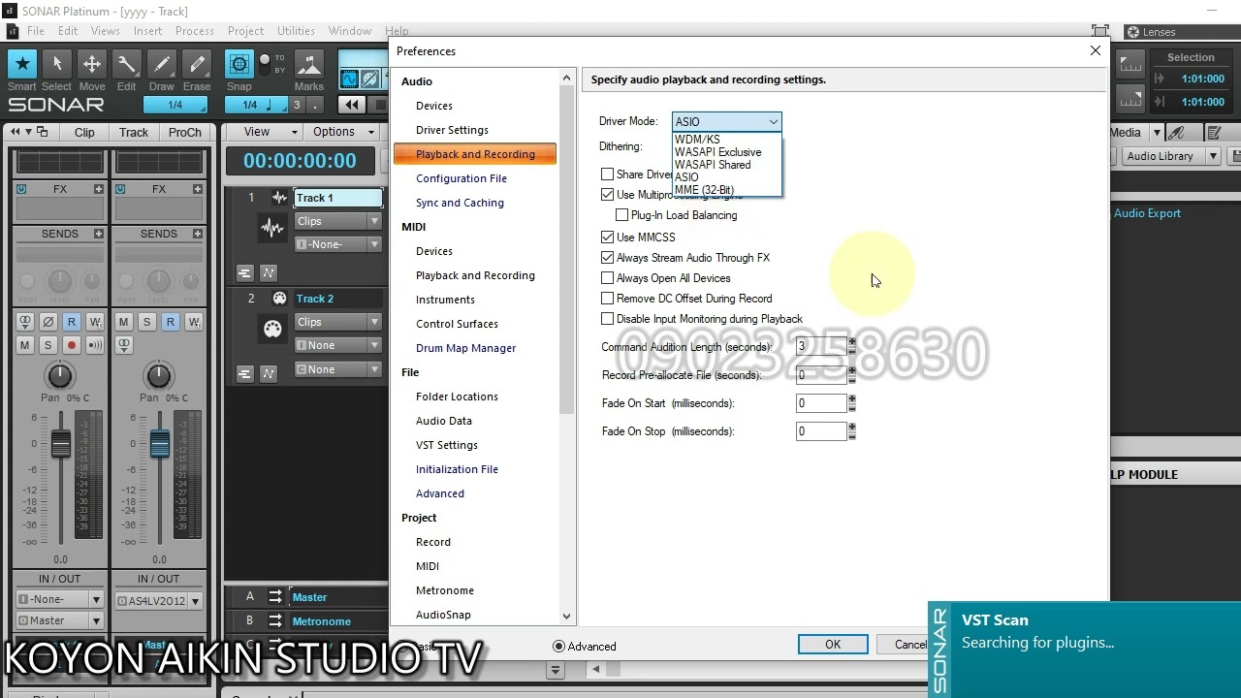Solo the second channel strip
This screenshot has height=698, width=1241.
click(x=146, y=322)
